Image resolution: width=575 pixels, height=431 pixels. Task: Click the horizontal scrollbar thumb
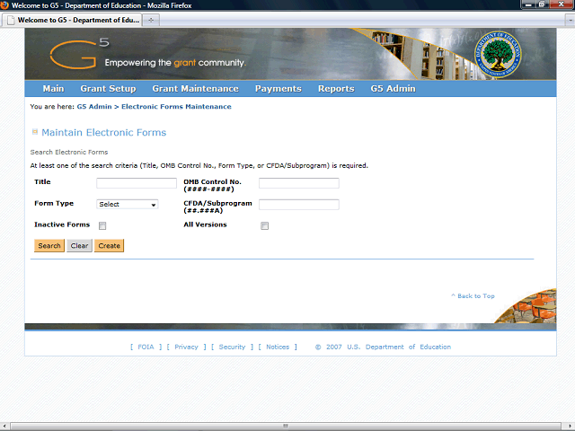point(286,426)
